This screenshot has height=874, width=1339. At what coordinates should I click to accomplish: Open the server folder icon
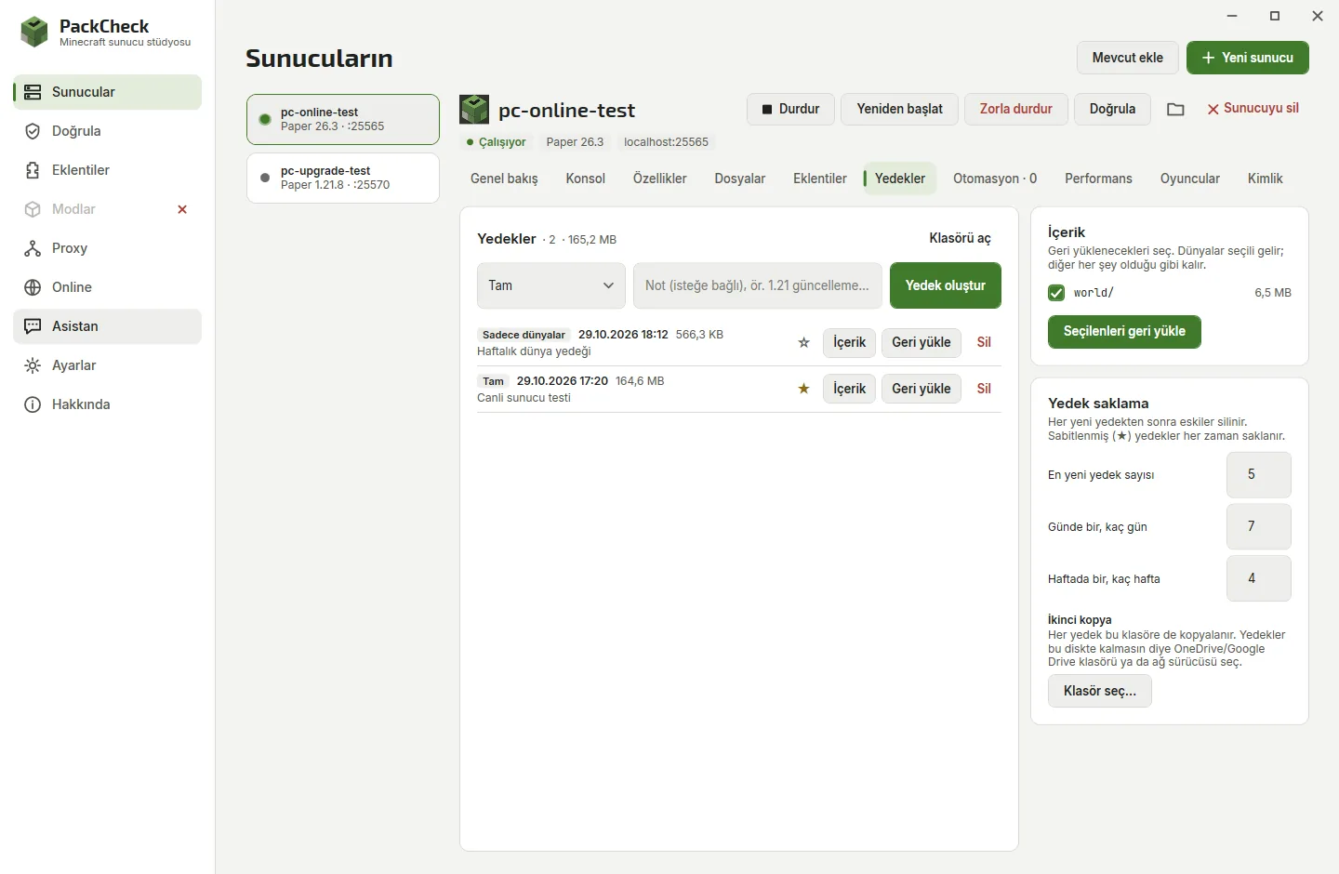coord(1175,110)
